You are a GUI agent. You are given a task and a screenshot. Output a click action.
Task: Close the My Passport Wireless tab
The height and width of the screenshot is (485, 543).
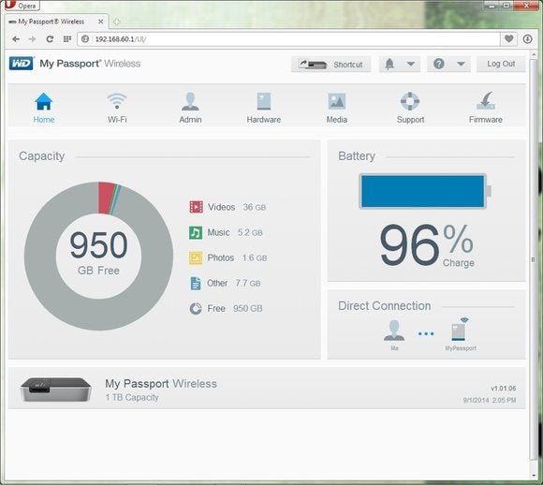(x=100, y=22)
